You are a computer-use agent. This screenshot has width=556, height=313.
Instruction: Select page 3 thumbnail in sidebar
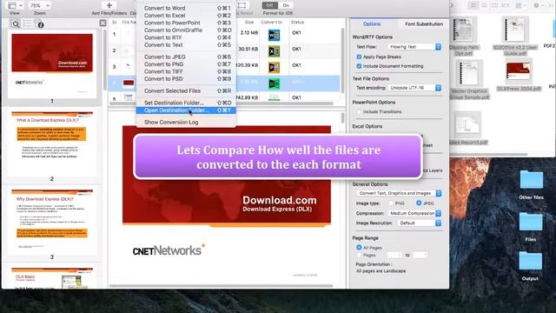pos(52,222)
